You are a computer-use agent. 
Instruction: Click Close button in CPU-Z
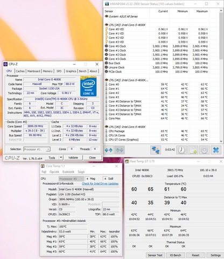pyautogui.click(x=93, y=158)
